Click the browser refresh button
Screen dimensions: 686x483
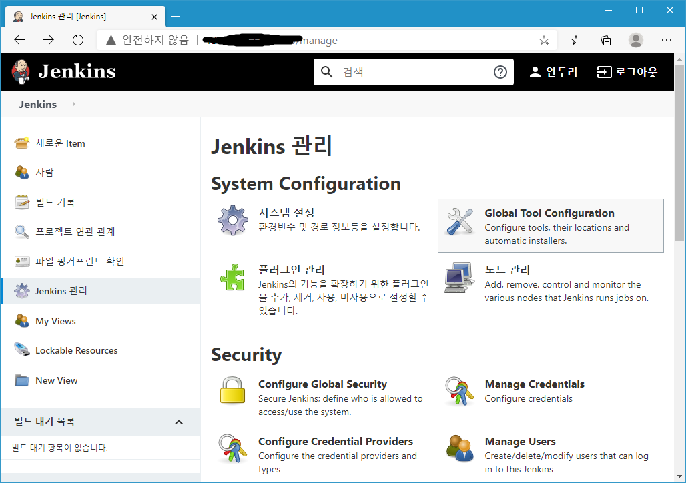point(78,40)
